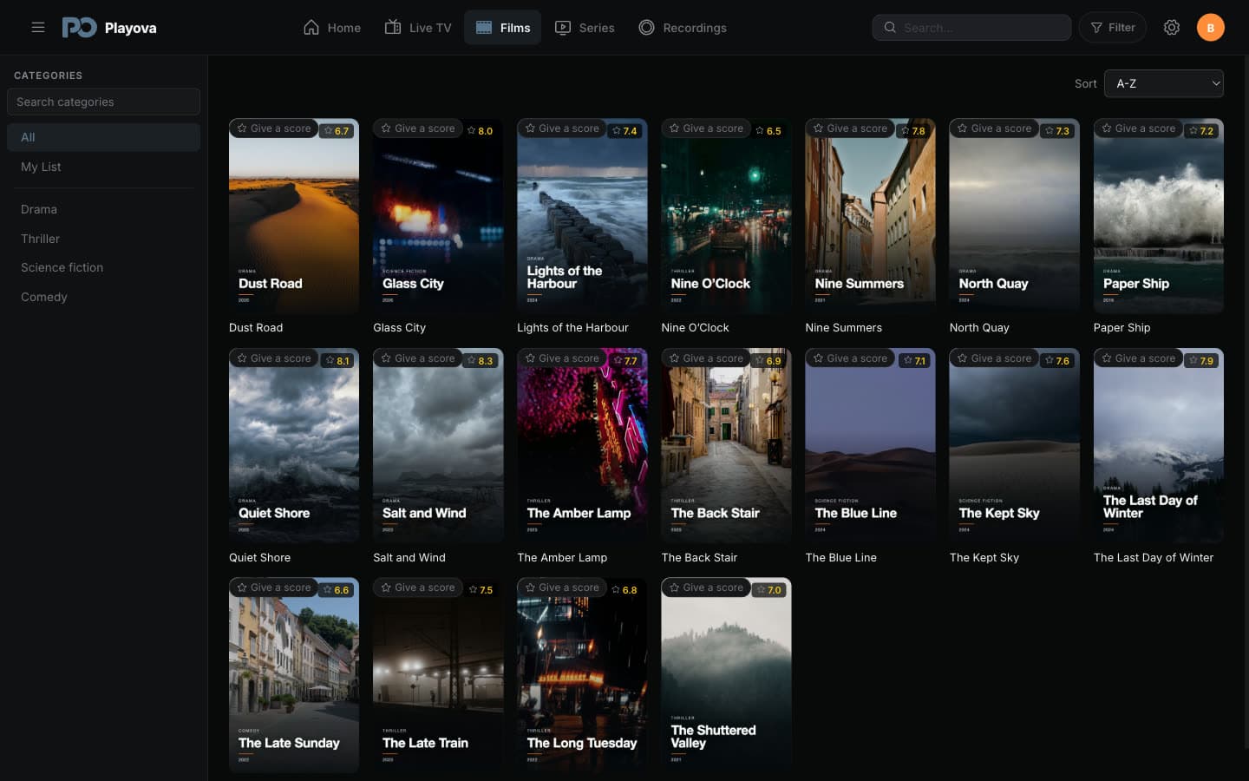This screenshot has height=781, width=1249.
Task: Give a score to Glass City
Action: tap(418, 128)
